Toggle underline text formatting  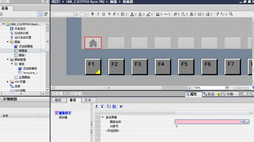click(104, 14)
